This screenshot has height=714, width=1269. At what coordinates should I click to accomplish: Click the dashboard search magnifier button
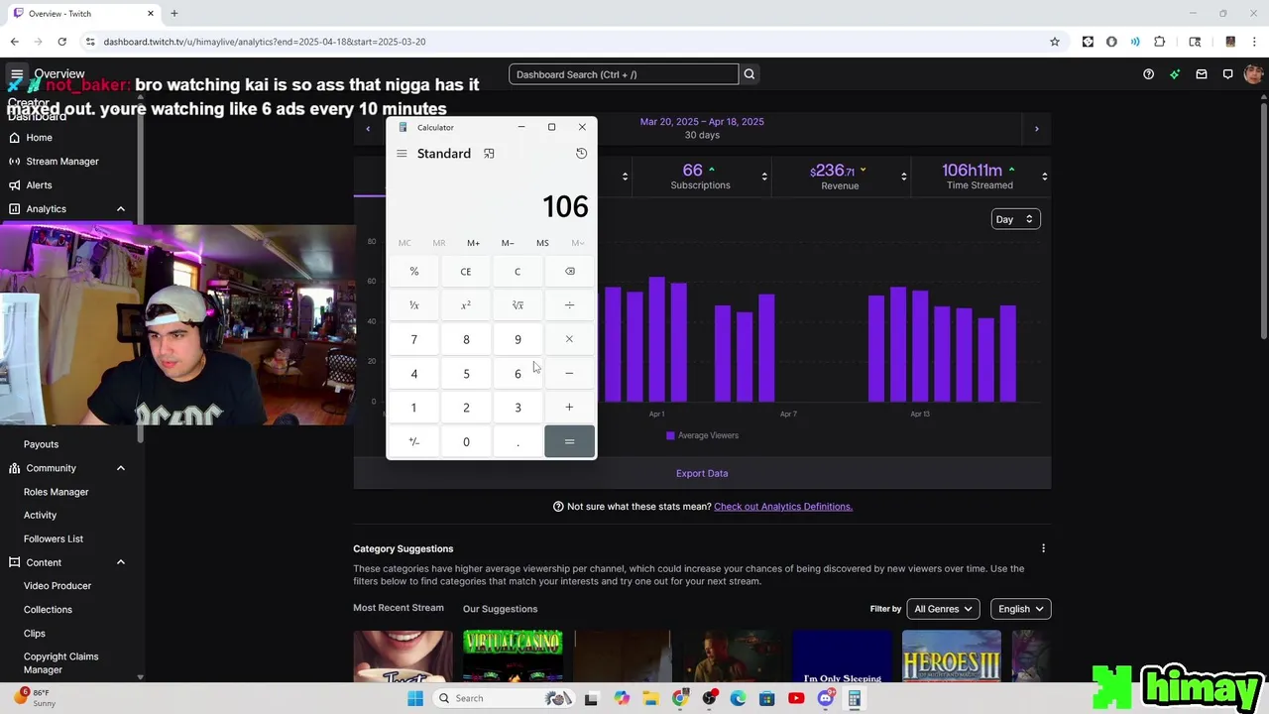tap(750, 74)
